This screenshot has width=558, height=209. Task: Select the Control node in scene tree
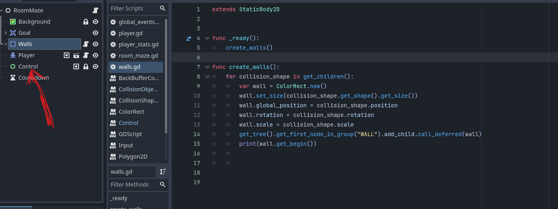pyautogui.click(x=28, y=66)
